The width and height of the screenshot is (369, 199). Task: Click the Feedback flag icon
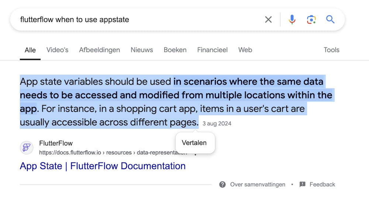[303, 184]
